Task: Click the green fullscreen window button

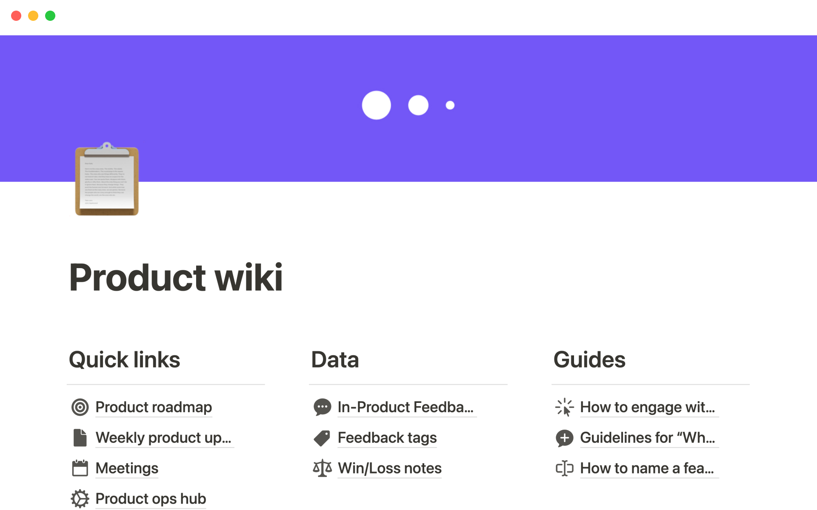Action: coord(50,16)
